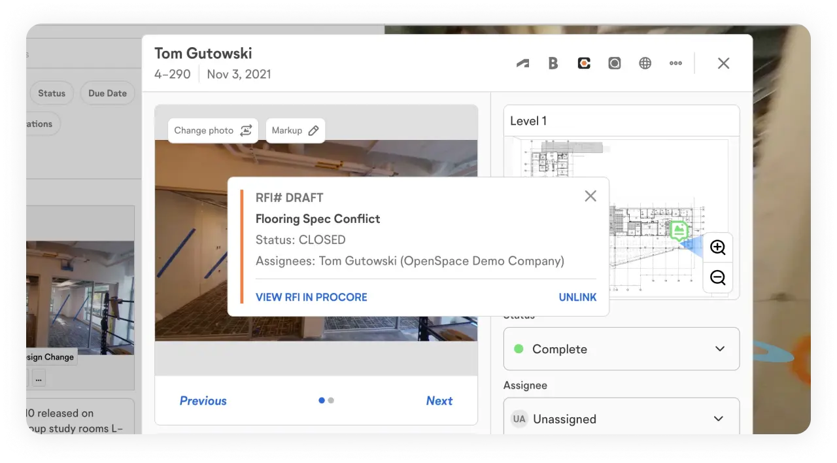837x463 pixels.
Task: Zoom in on the floor plan
Action: (x=717, y=247)
